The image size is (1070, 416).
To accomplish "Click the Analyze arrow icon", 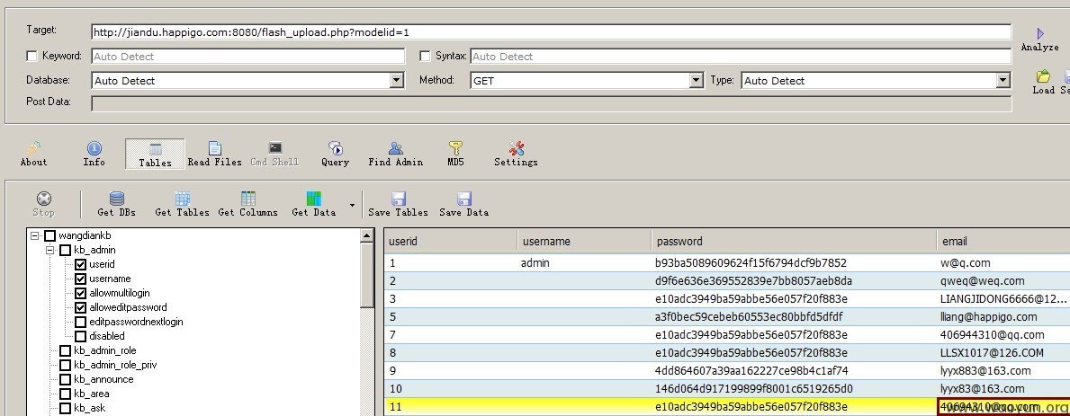I will click(1040, 33).
